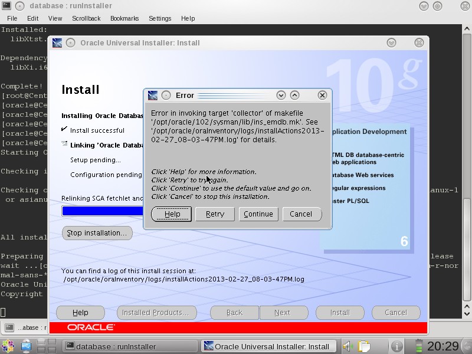Switch to Oracle Universal Installer taskbar entry
Image resolution: width=472 pixels, height=354 pixels.
coord(270,346)
